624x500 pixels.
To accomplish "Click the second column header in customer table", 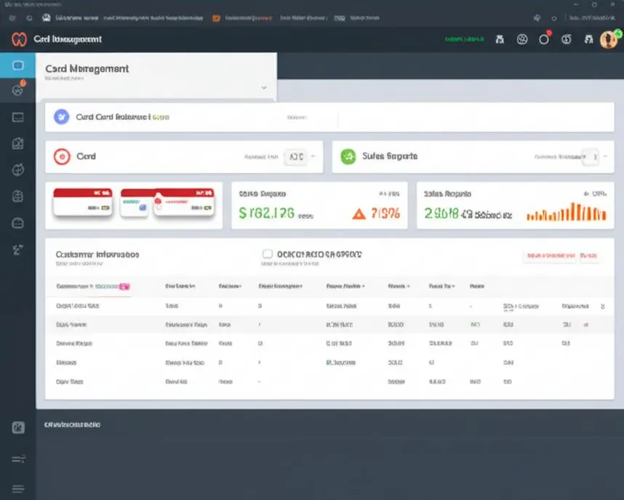I will point(180,286).
